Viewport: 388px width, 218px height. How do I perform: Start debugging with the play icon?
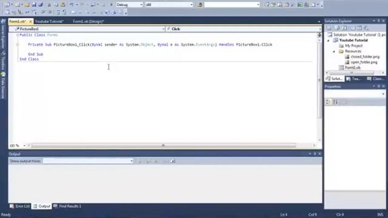pos(111,5)
